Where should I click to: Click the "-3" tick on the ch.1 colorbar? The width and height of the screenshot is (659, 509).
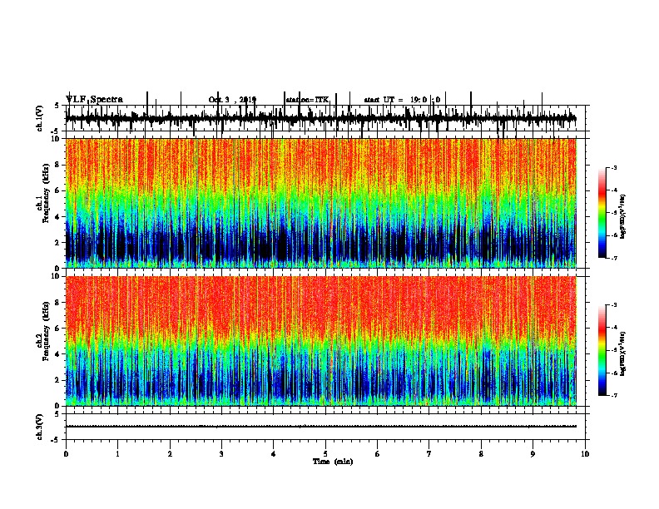click(613, 168)
